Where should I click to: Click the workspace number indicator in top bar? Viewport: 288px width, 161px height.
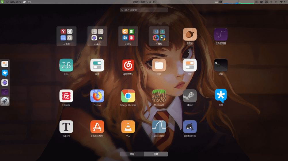266,2
